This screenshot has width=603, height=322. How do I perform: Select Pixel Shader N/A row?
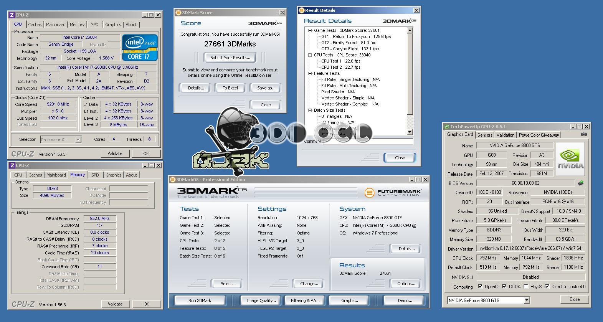tap(338, 92)
